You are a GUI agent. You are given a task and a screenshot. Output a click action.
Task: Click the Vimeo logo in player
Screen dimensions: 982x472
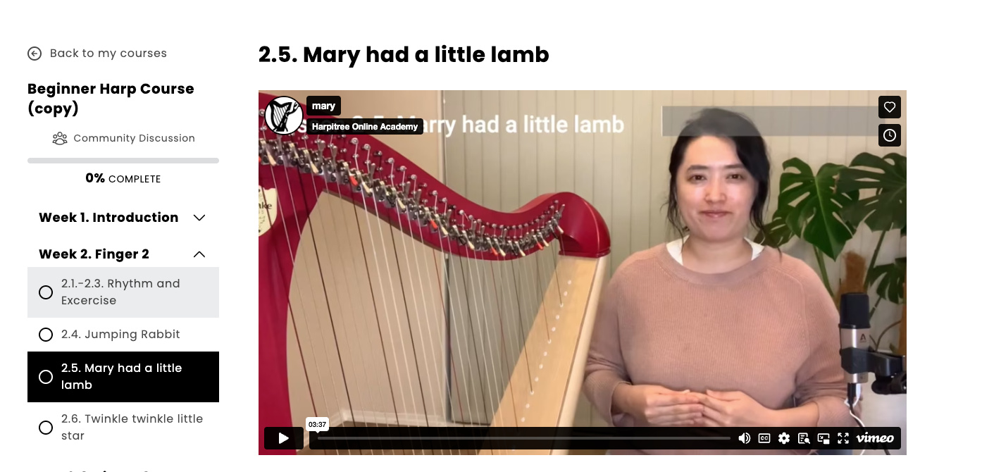[x=875, y=438]
